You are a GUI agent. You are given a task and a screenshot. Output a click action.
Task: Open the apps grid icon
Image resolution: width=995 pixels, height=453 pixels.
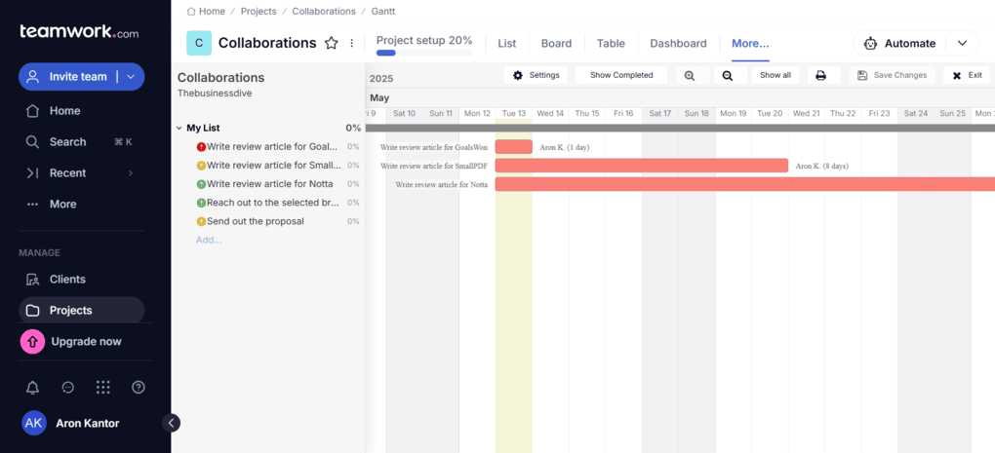pos(102,387)
